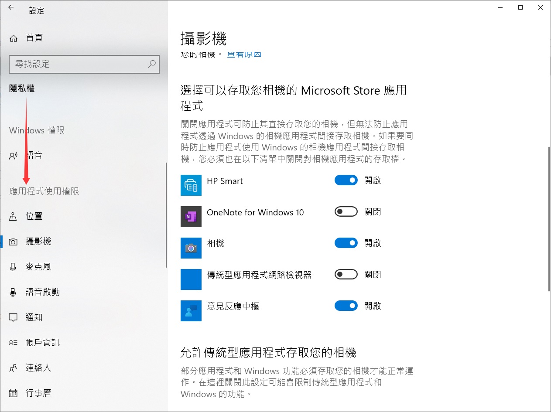Click the HP Smart app name

[225, 181]
